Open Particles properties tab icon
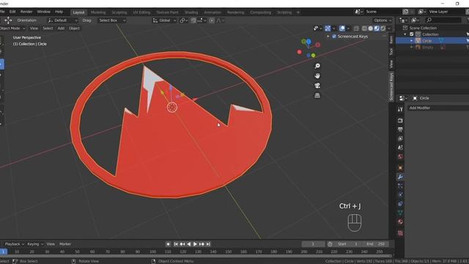This screenshot has width=469, height=264. pos(400,186)
